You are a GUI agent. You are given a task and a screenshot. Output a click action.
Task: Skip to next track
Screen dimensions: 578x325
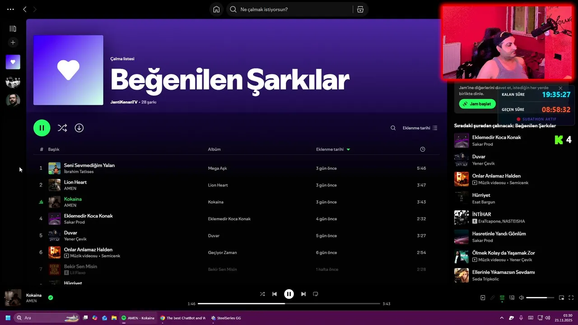pos(303,294)
